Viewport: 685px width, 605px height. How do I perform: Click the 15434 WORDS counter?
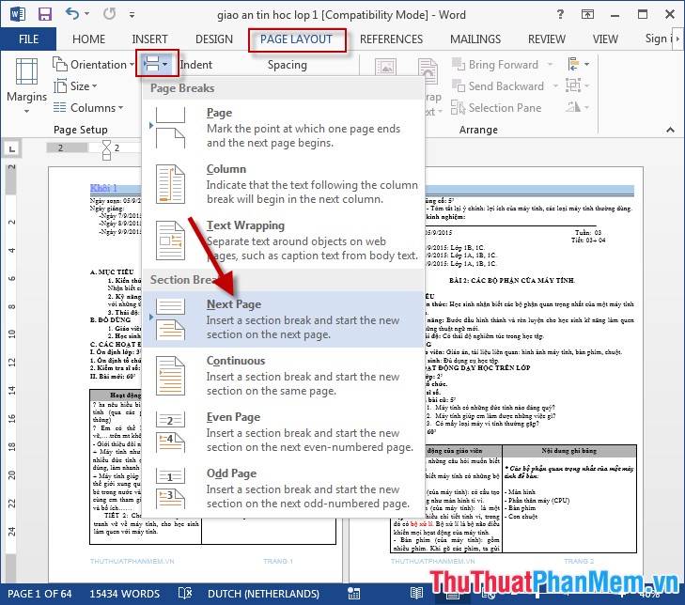point(125,594)
